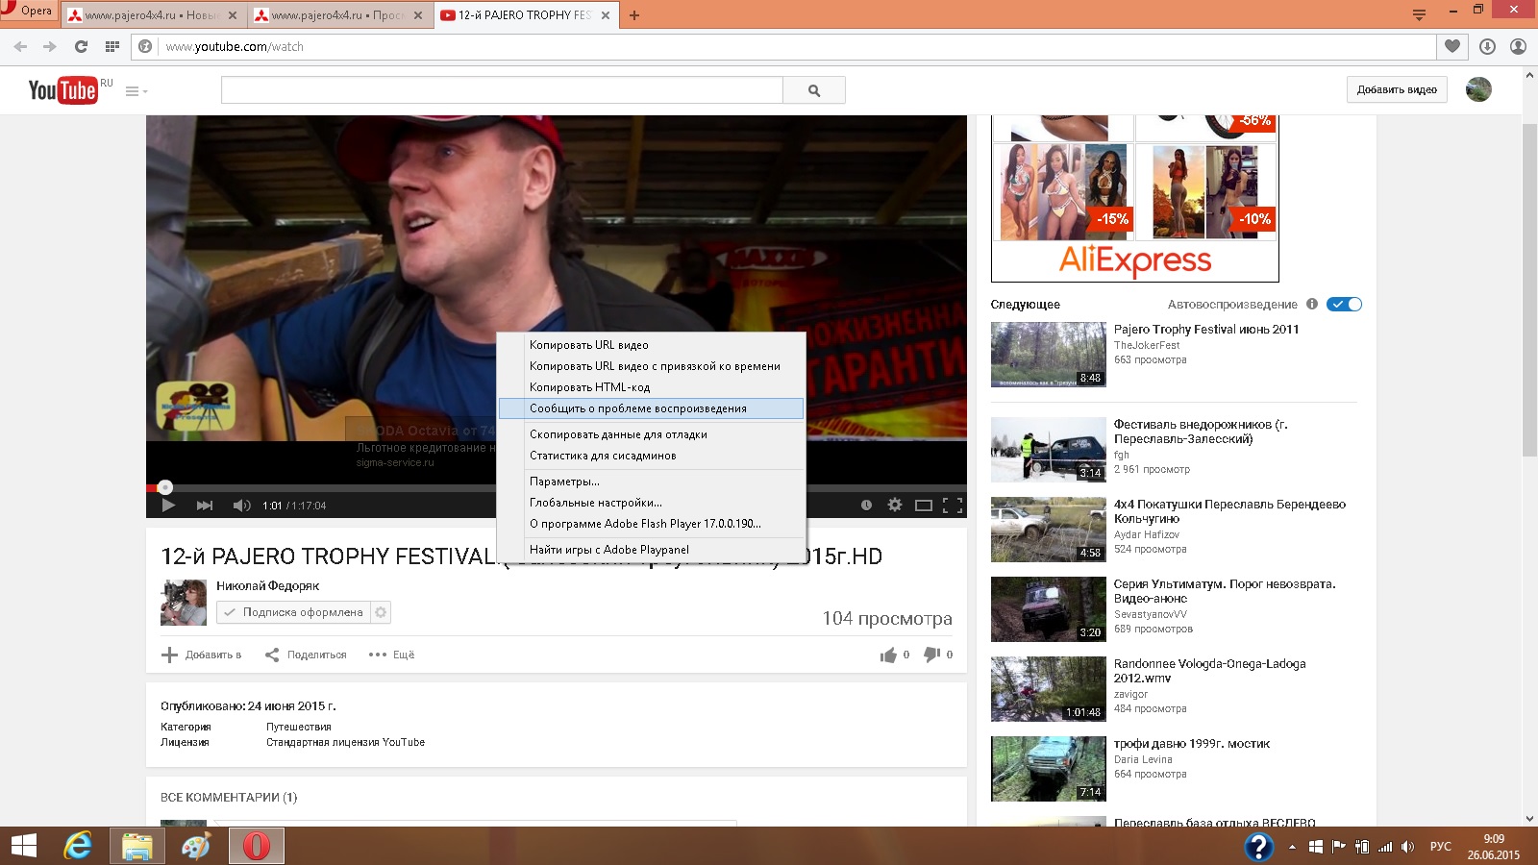Click the video progress bar scrubber

tap(165, 487)
